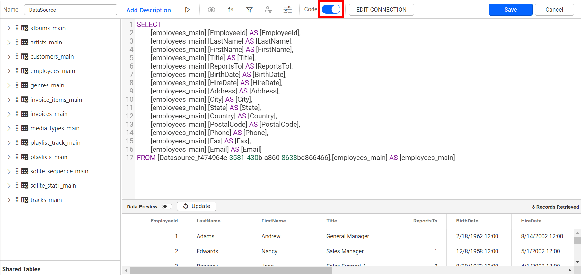Click the FirstName column header
581x275 pixels.
click(x=274, y=221)
